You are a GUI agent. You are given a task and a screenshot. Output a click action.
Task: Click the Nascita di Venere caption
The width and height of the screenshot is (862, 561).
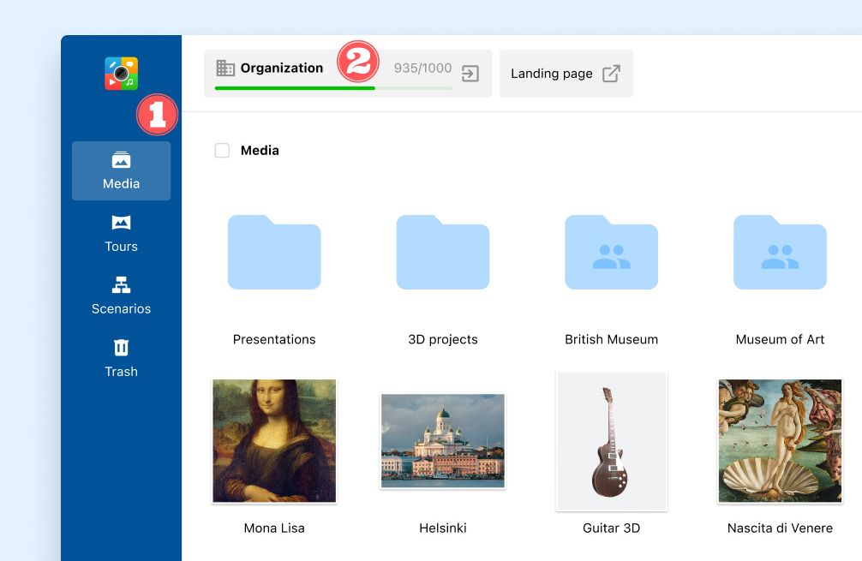click(780, 528)
